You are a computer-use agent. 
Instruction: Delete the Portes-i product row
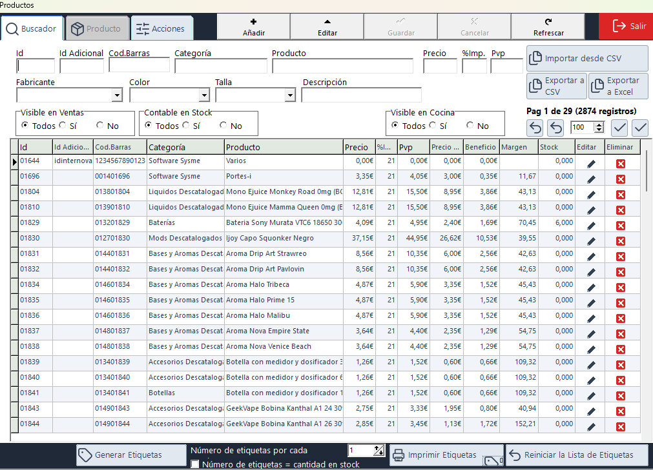click(621, 179)
